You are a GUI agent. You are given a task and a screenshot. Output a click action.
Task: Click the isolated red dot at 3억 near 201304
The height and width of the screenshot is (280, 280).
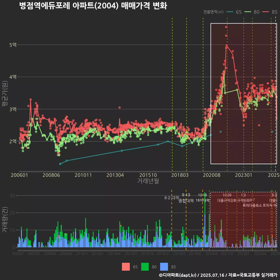click(120, 108)
